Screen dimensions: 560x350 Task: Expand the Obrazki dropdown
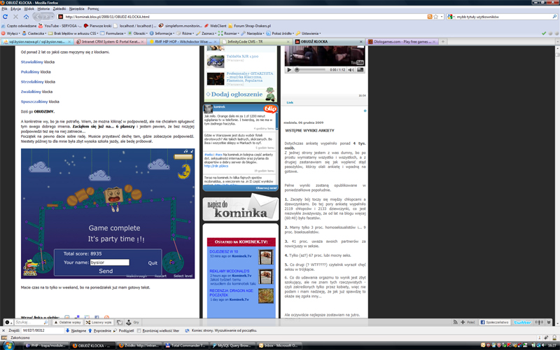[137, 34]
